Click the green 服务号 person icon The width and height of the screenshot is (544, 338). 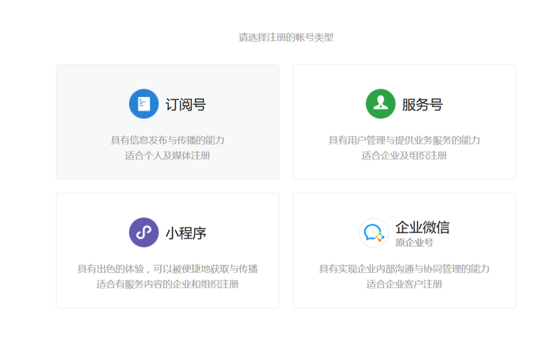pyautogui.click(x=381, y=104)
